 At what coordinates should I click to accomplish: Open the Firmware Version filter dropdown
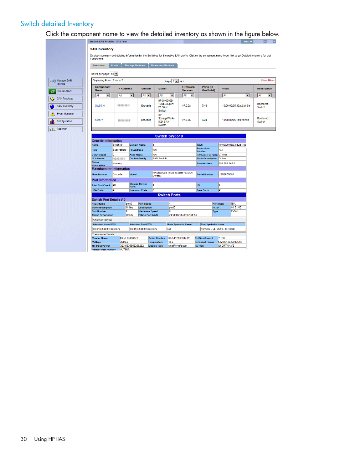point(188,96)
